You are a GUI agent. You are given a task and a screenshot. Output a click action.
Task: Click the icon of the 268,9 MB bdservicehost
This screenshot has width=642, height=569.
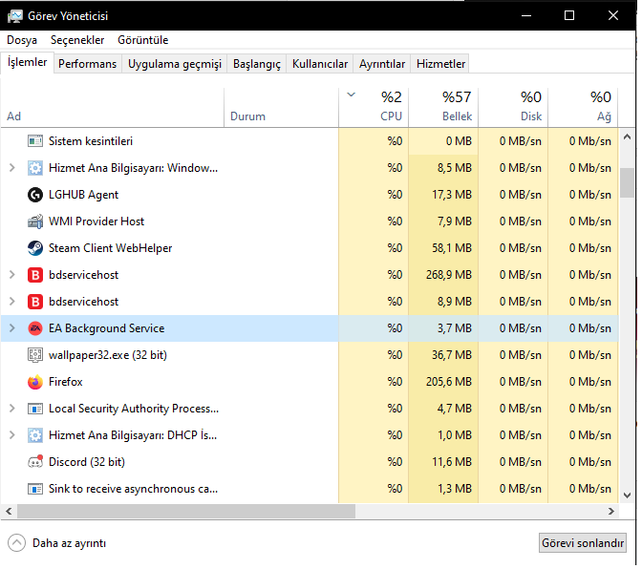(x=35, y=275)
